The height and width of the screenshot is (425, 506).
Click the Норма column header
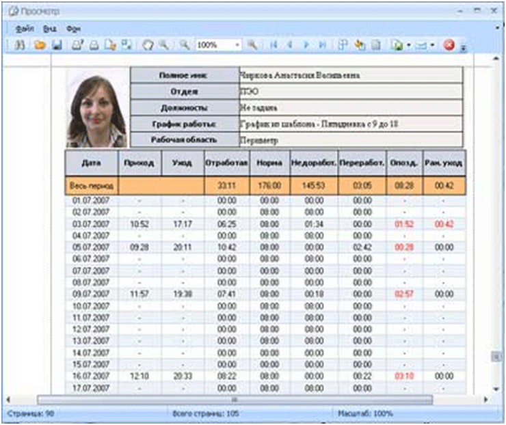pos(269,163)
